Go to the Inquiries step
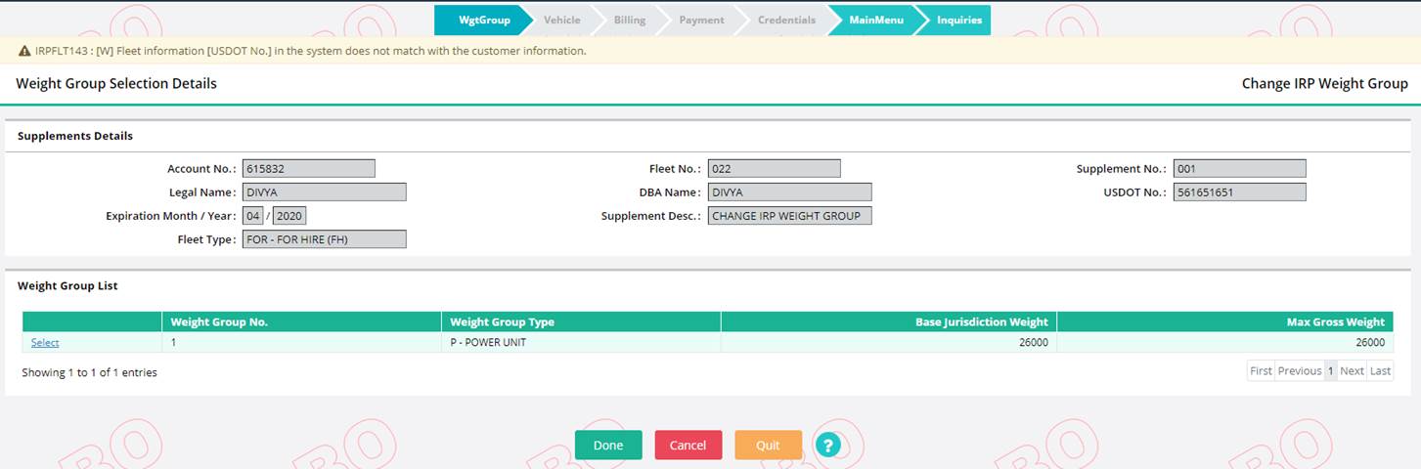The image size is (1421, 469). [x=958, y=21]
